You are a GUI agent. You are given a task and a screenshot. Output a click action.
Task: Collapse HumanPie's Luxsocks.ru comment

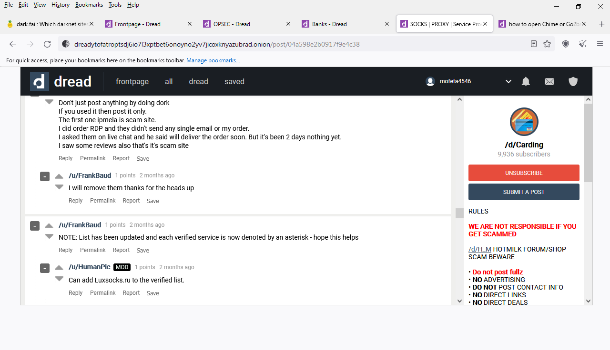click(x=45, y=268)
